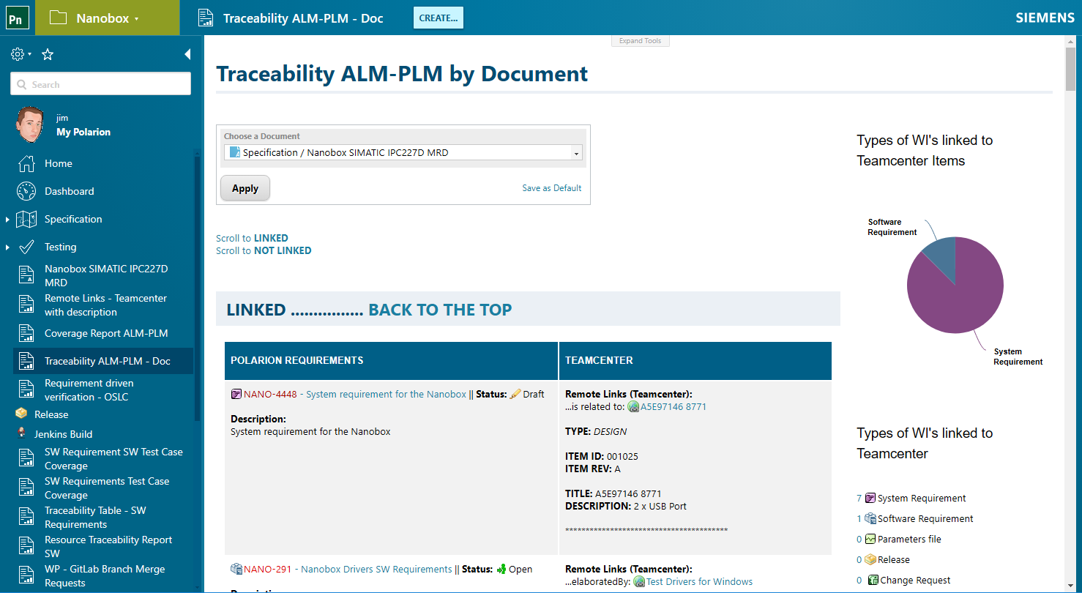Click the CREATE... button in the header
Screen dimensions: 1082x593
(x=438, y=18)
